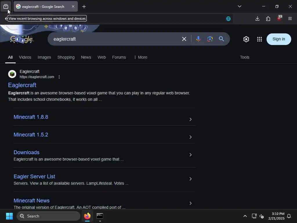
Task: Open the list all tabs dropdown
Action: click(239, 6)
